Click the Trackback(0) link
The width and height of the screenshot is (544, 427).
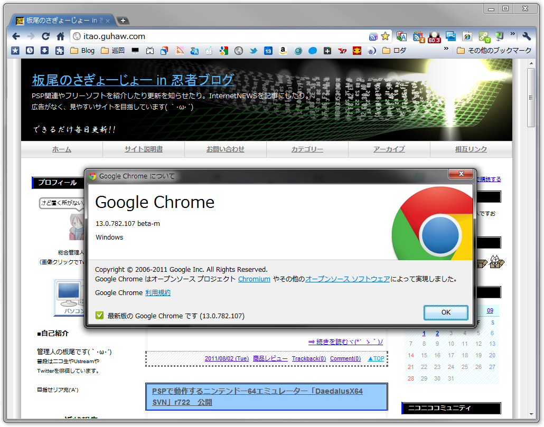click(x=309, y=358)
